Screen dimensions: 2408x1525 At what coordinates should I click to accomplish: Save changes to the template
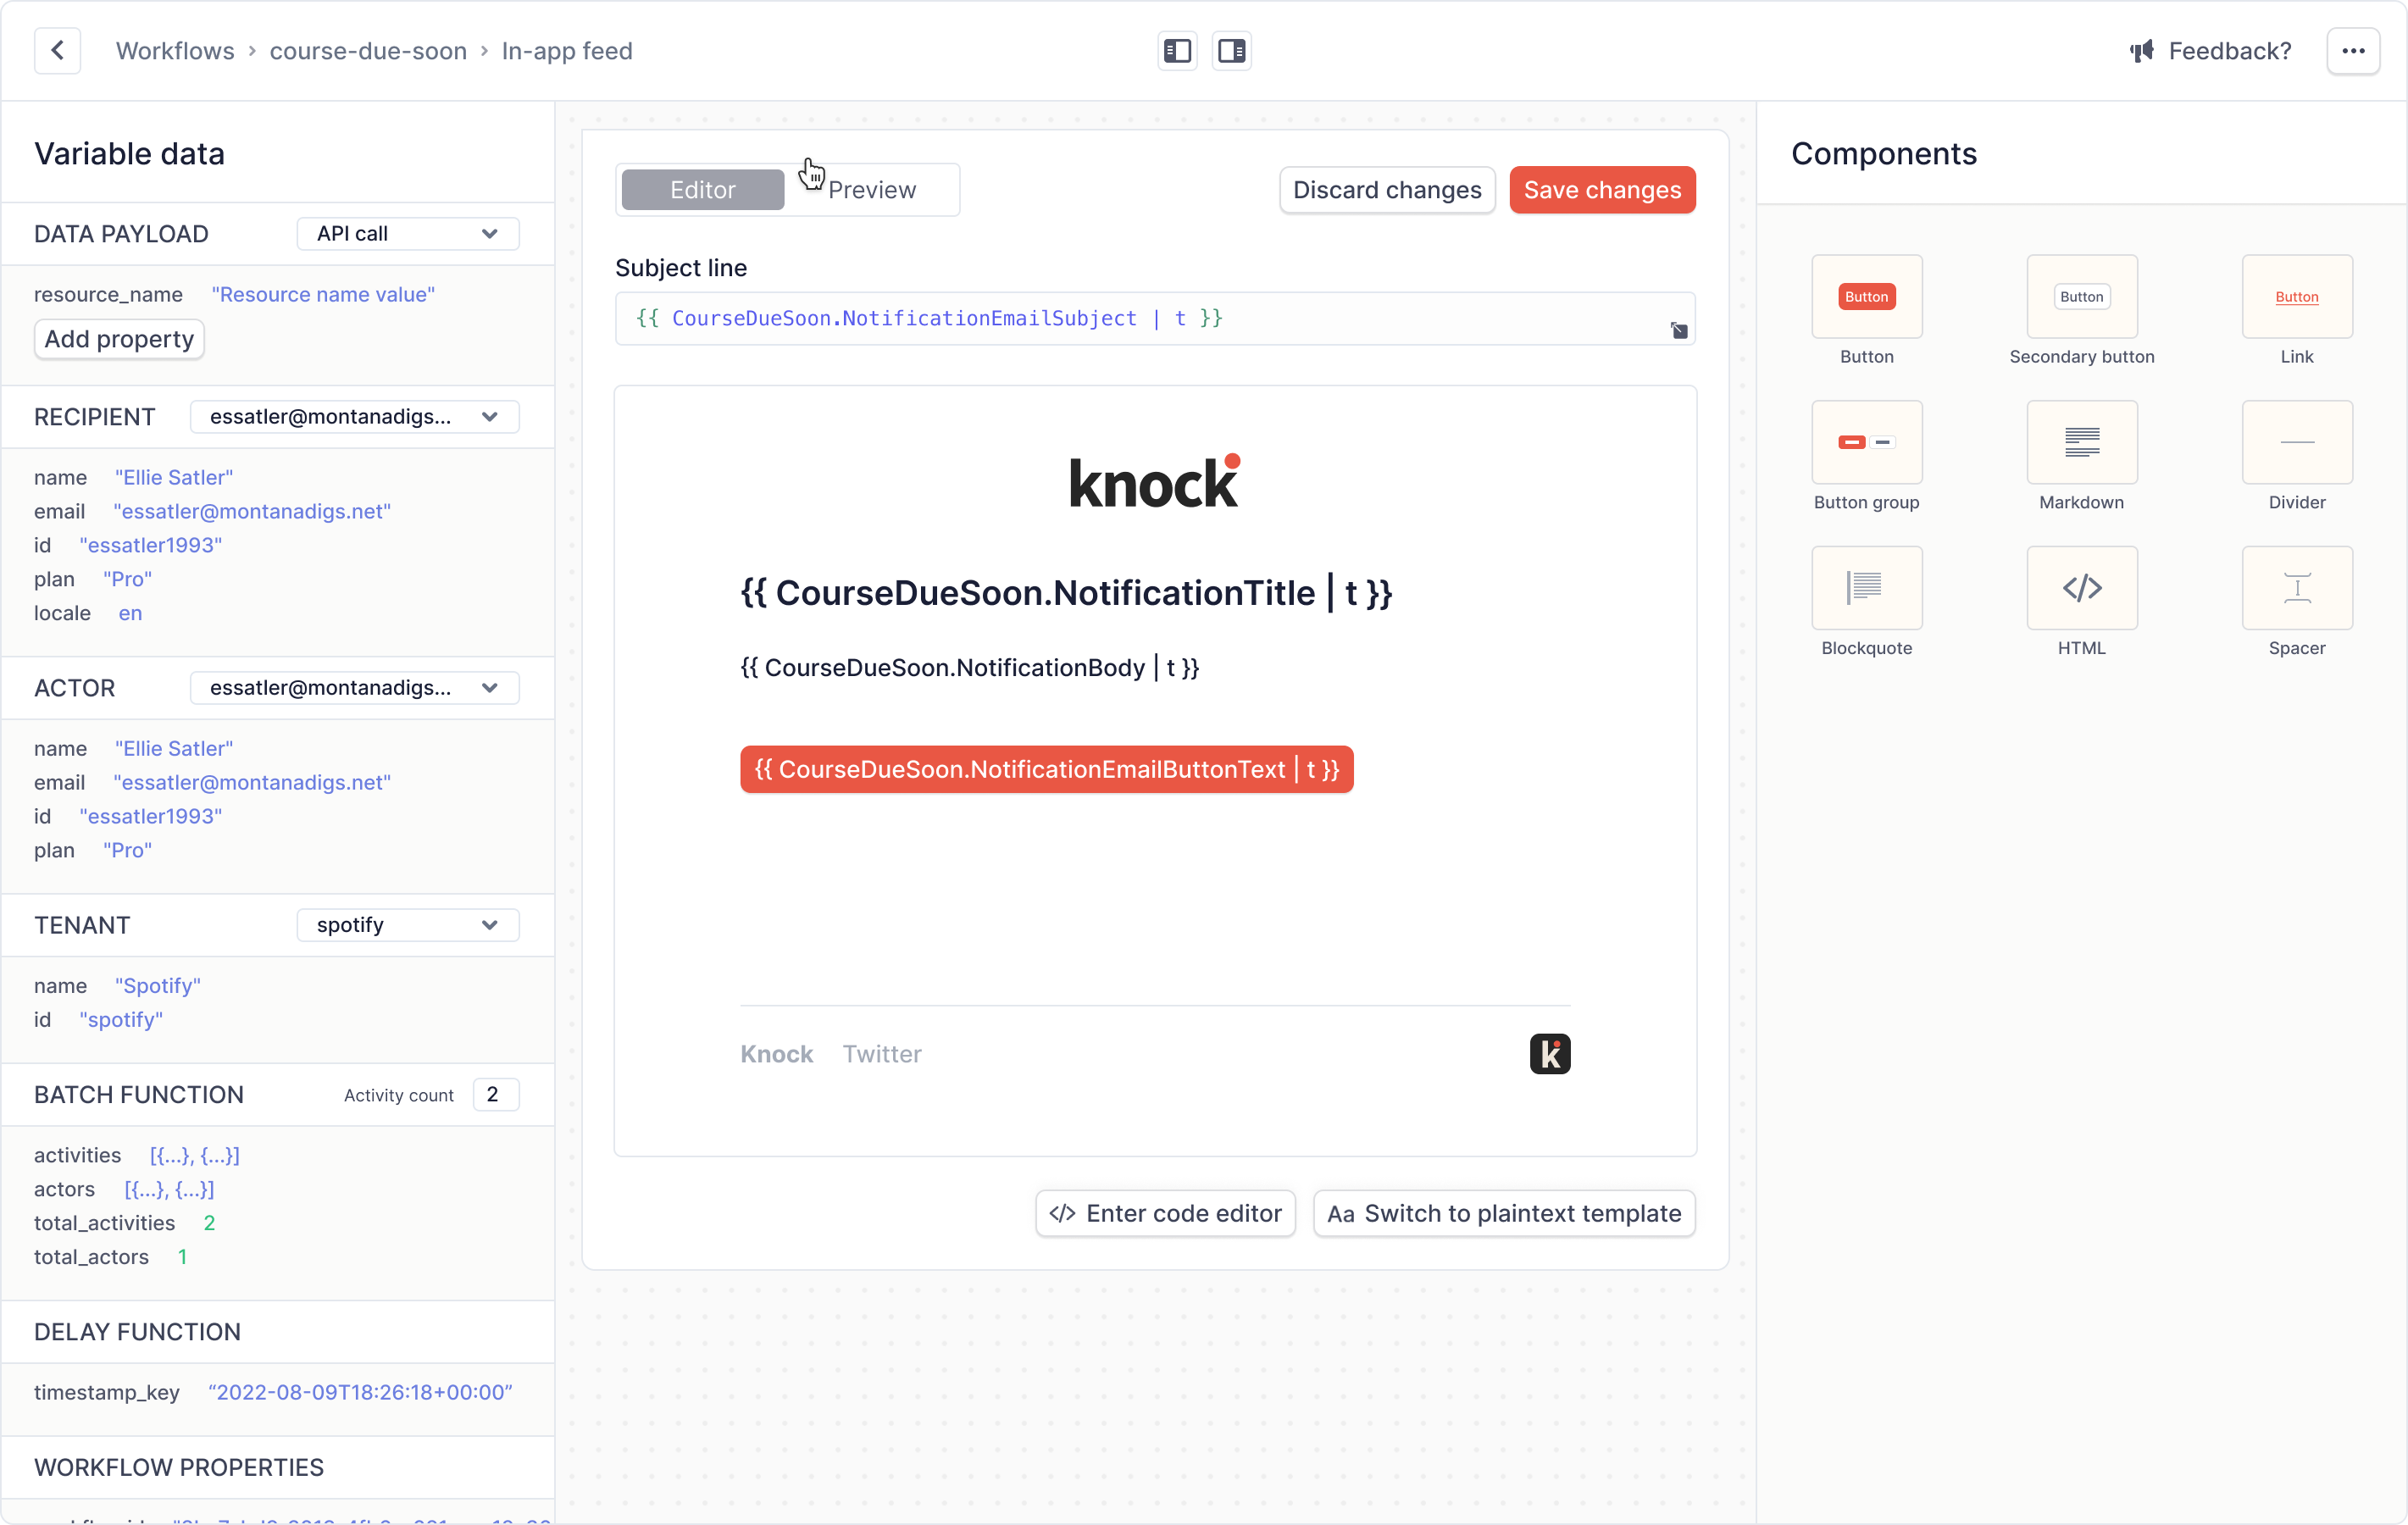(1601, 189)
